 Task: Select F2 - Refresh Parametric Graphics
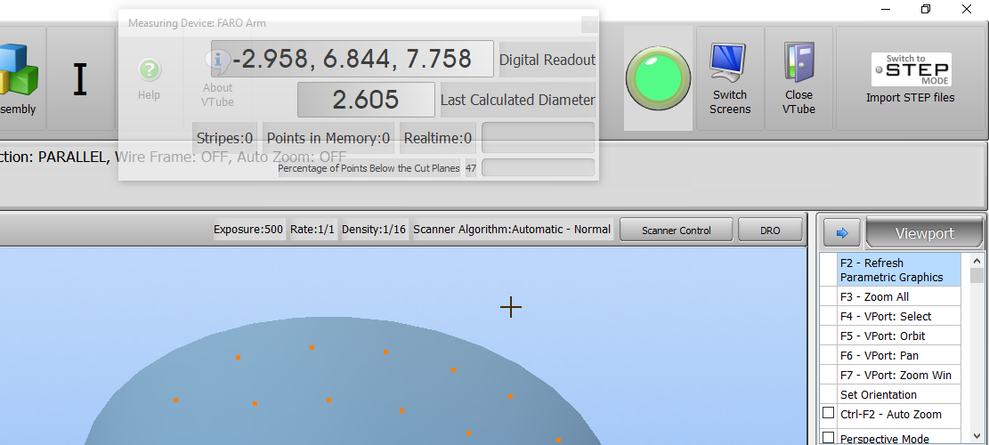(x=898, y=270)
